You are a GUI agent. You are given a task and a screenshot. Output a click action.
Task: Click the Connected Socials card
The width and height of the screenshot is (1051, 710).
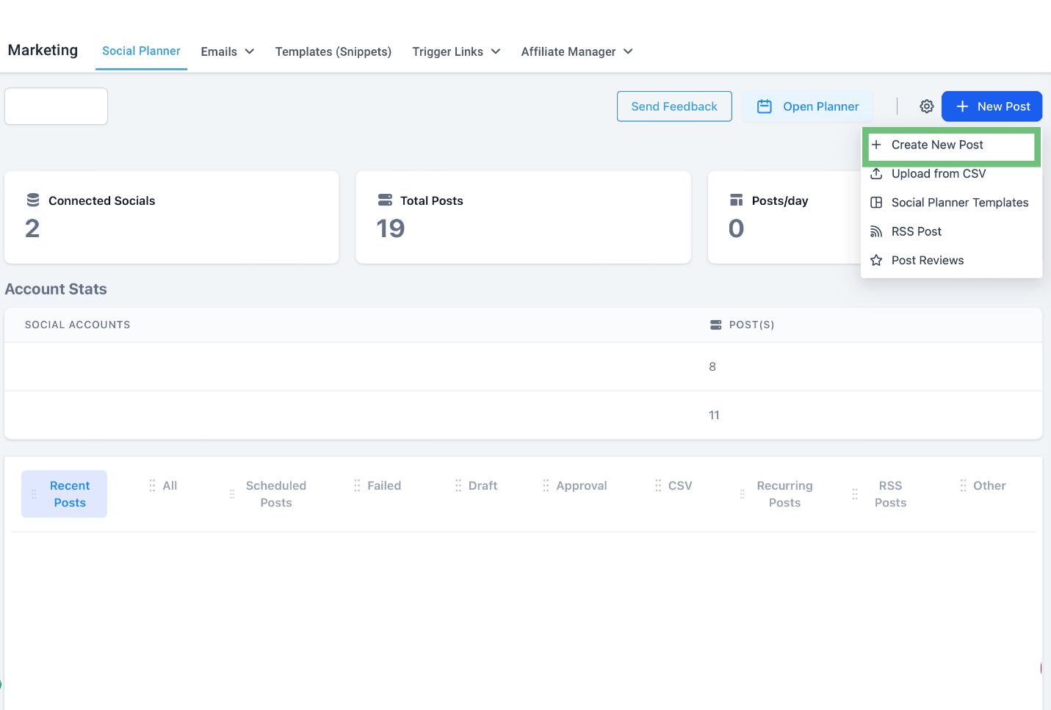172,217
